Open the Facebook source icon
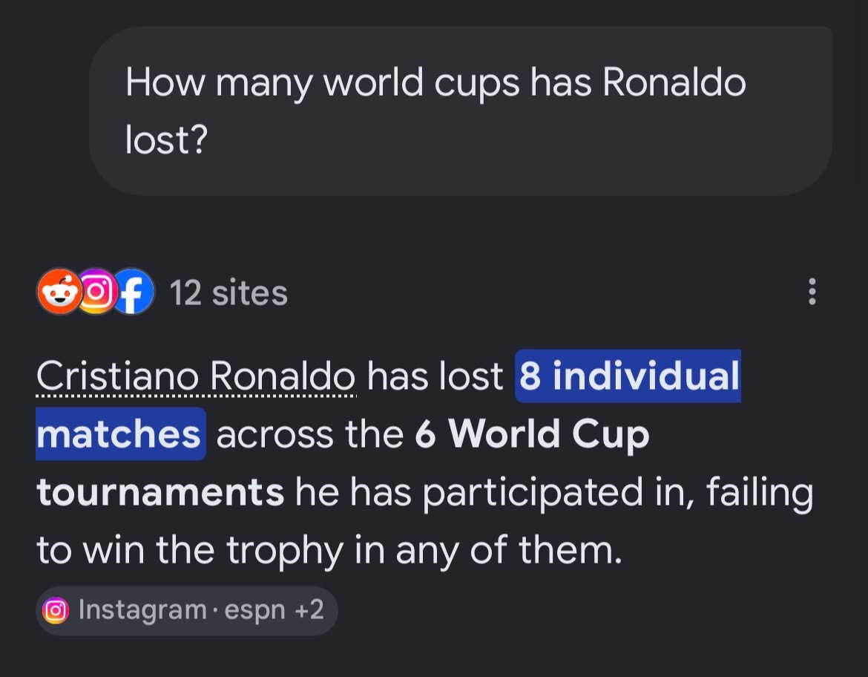Image resolution: width=868 pixels, height=677 pixels. 133,292
